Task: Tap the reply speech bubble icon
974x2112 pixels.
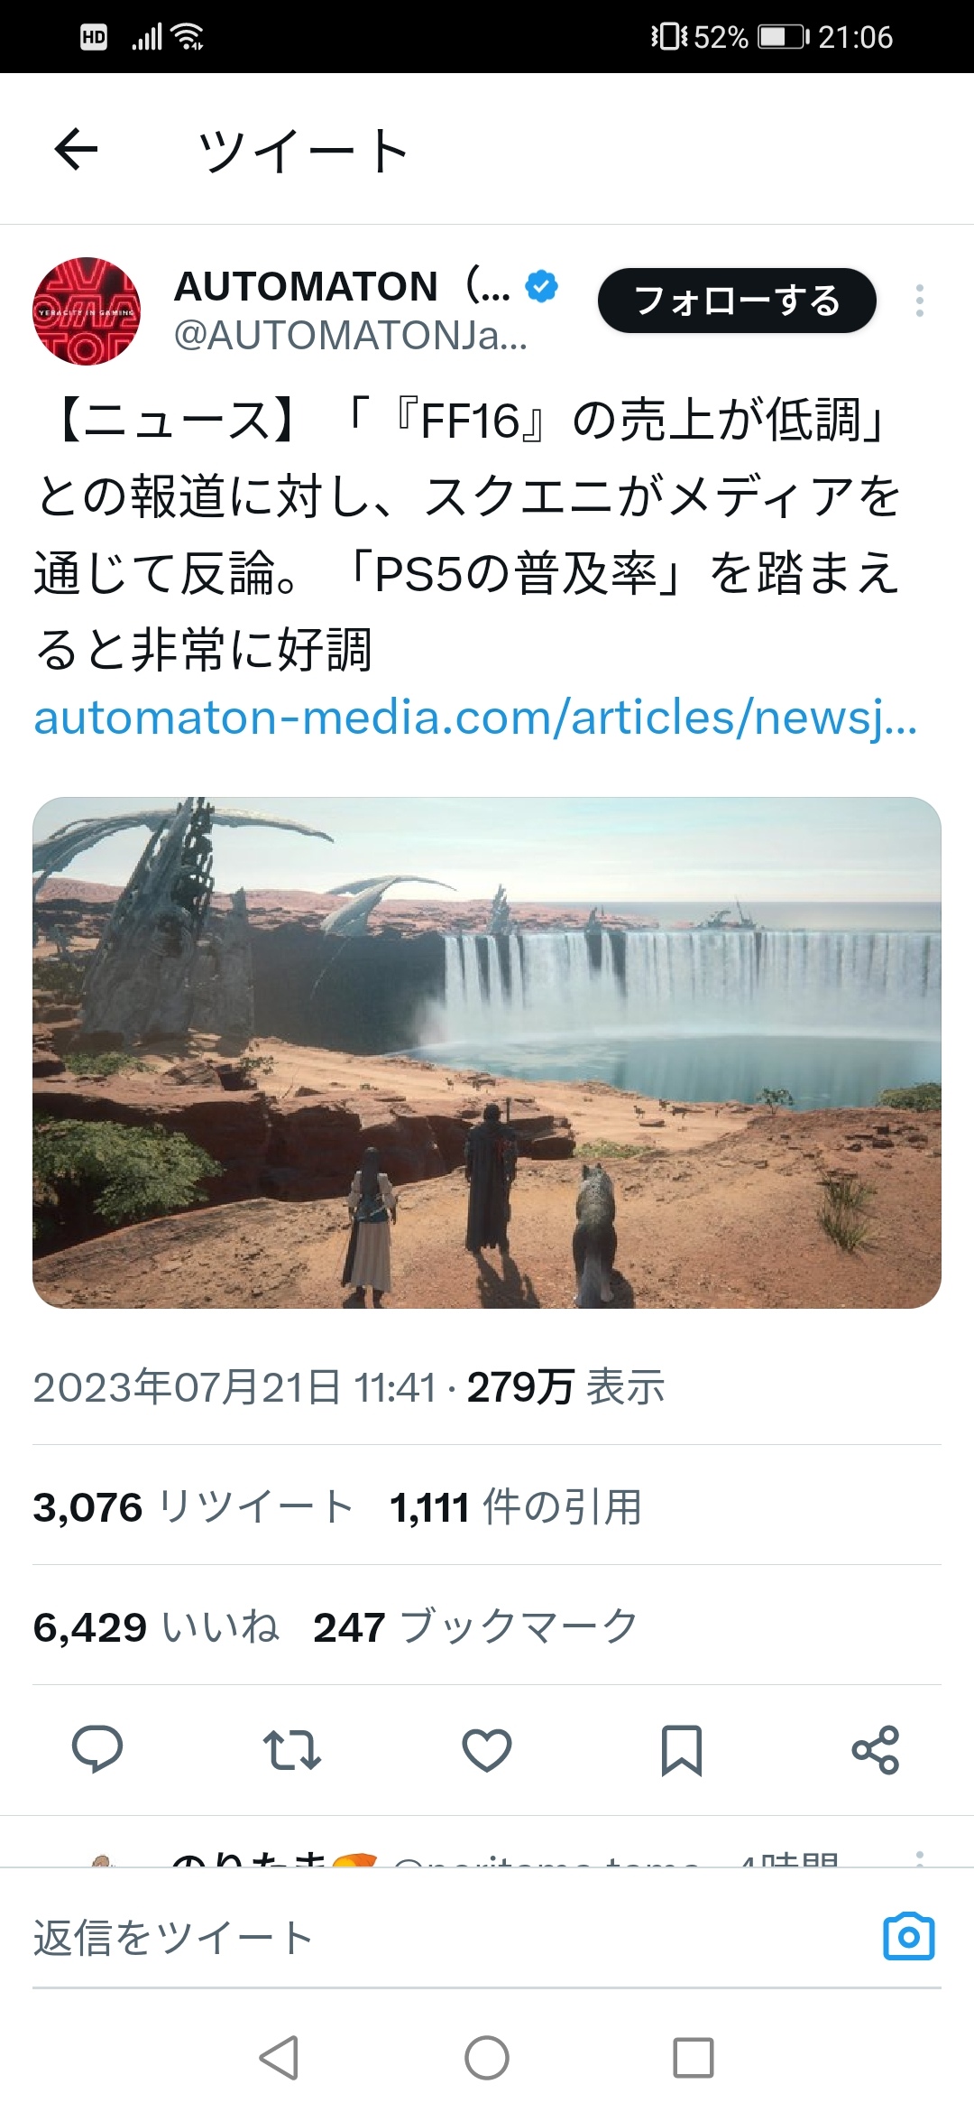Action: [97, 1749]
